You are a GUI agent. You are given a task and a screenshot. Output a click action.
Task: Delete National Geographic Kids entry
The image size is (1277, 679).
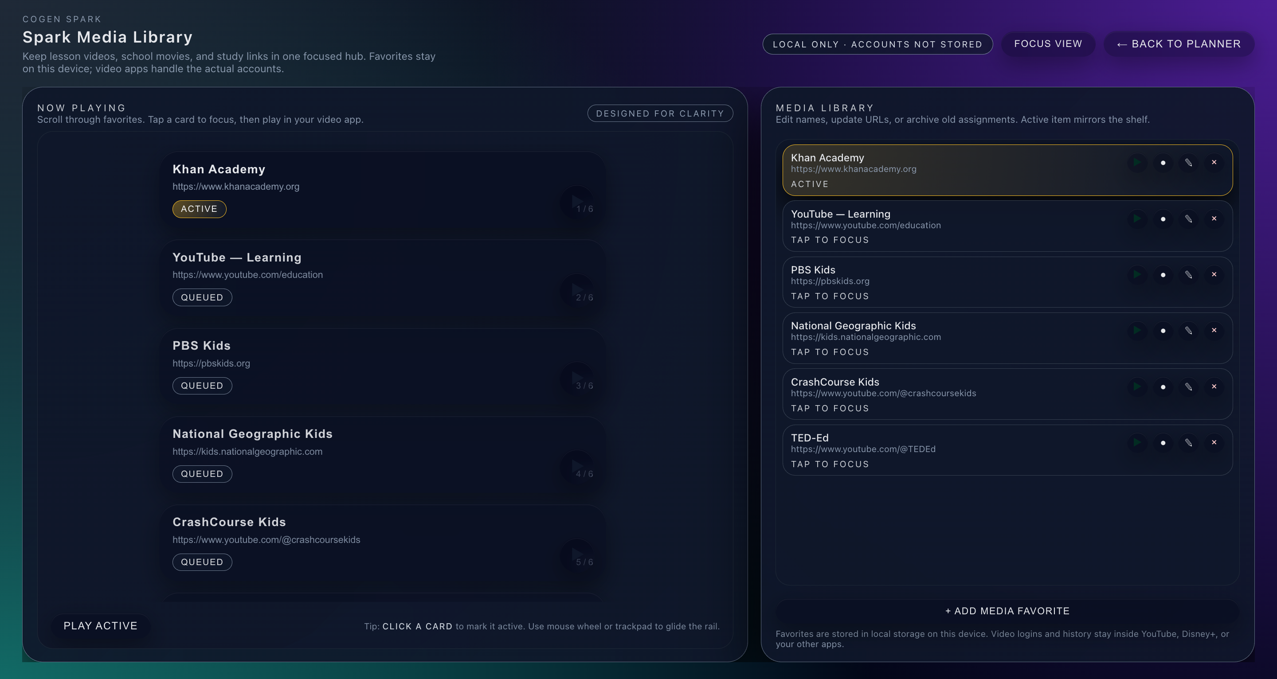tap(1214, 331)
